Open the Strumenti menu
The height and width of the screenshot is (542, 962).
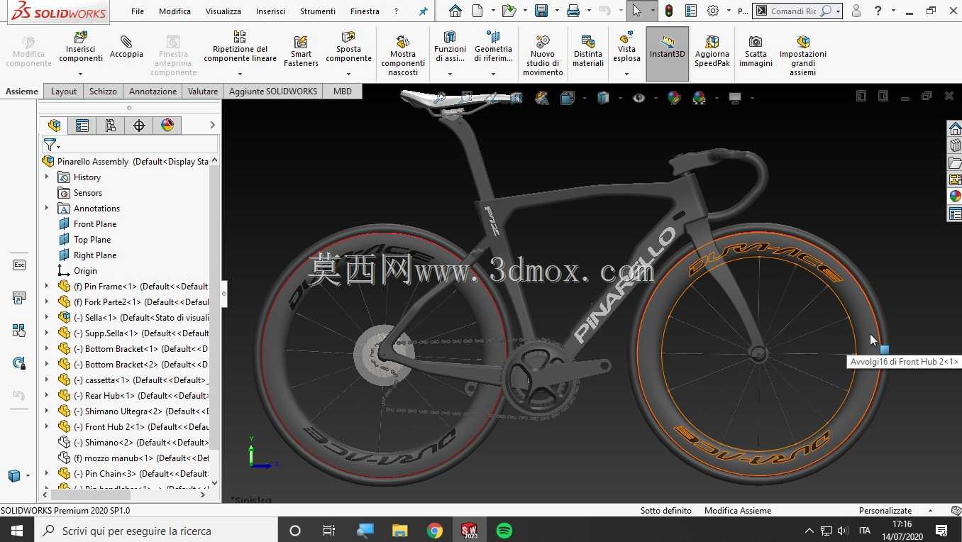318,11
